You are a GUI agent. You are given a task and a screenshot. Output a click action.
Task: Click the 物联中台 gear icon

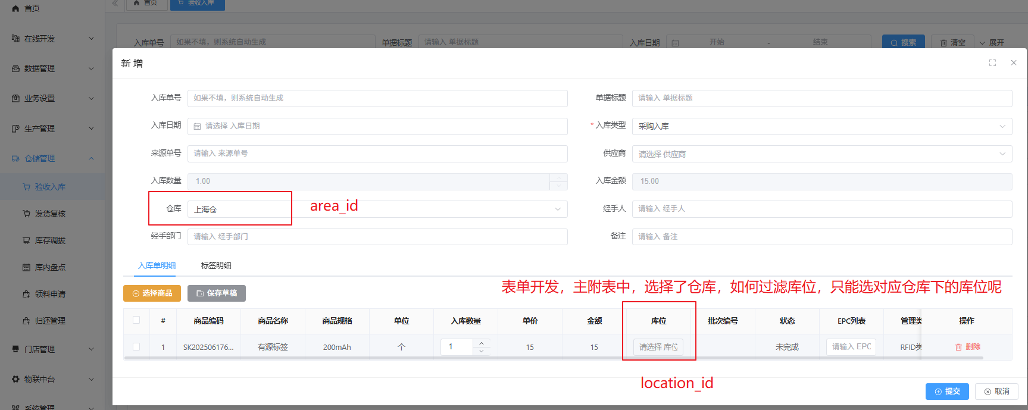(15, 379)
